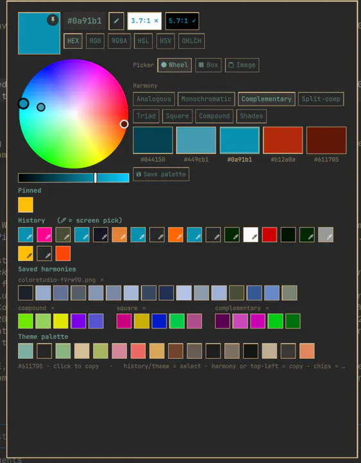The image size is (361, 463).
Task: Select the gray history swatch
Action: [326, 235]
